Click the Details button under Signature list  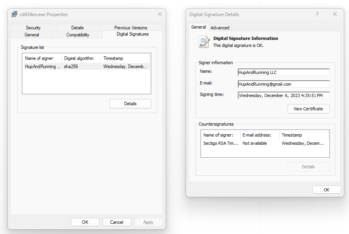[130, 104]
